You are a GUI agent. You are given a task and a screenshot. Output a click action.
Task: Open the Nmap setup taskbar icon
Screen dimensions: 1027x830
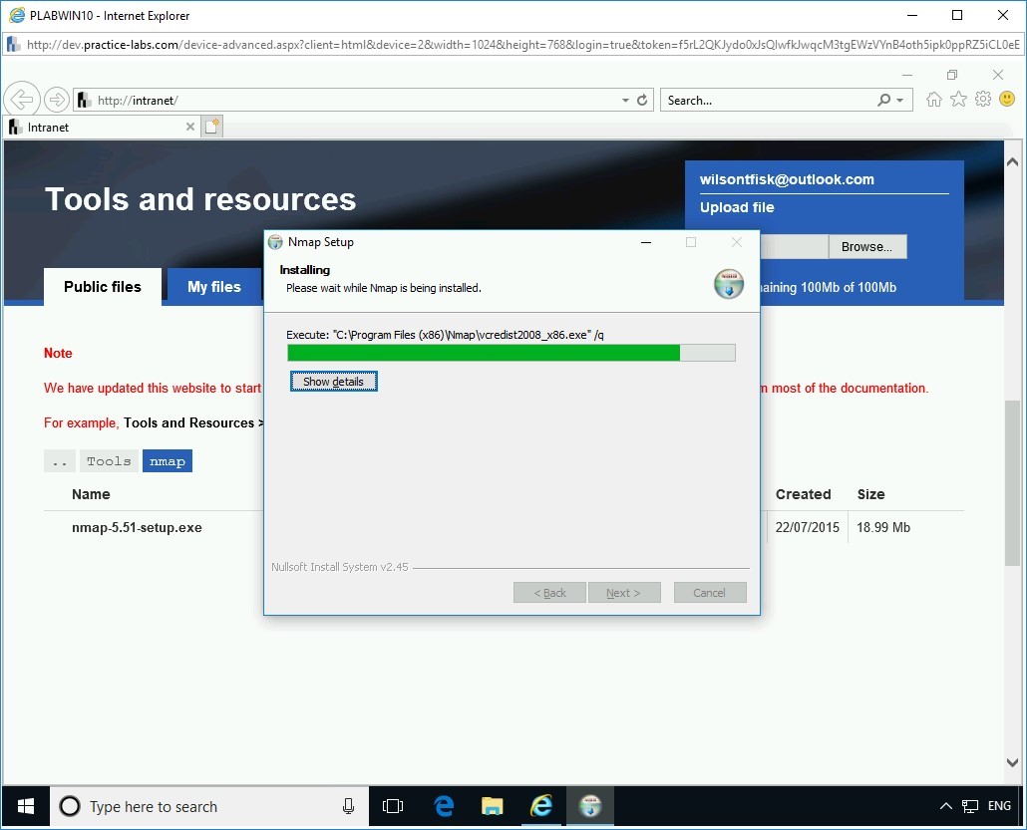(589, 806)
